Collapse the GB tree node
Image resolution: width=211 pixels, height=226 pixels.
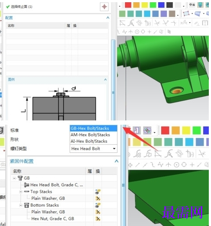[x=14, y=178]
